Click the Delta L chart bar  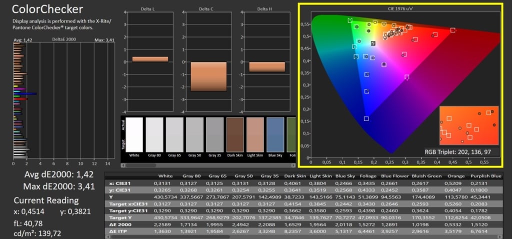[x=150, y=59]
